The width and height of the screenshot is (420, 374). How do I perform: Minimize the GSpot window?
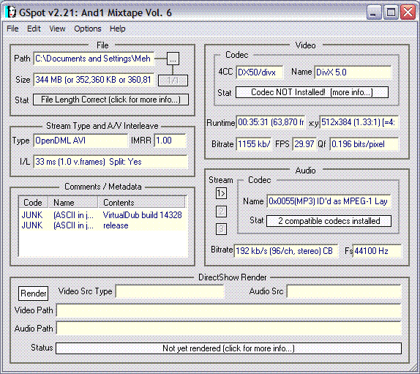point(374,12)
